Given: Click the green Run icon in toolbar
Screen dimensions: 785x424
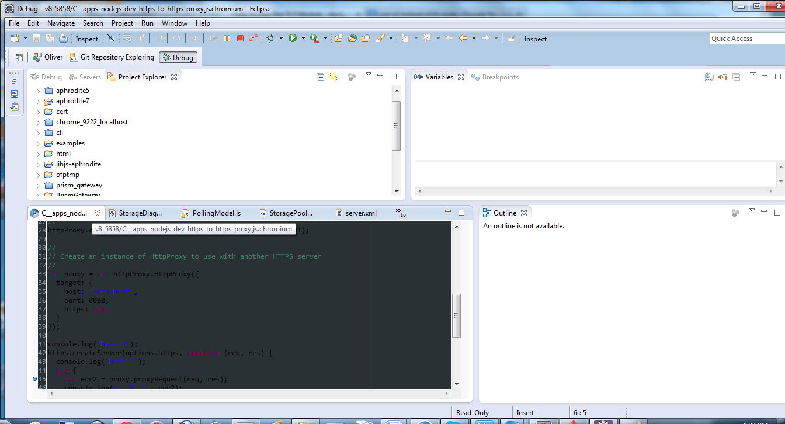Looking at the screenshot, I should point(292,39).
